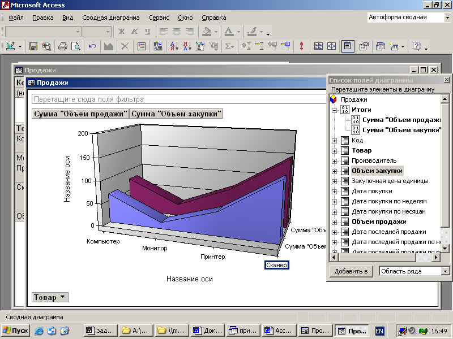
Task: Open Print Preview from the toolbar
Action: [x=76, y=46]
